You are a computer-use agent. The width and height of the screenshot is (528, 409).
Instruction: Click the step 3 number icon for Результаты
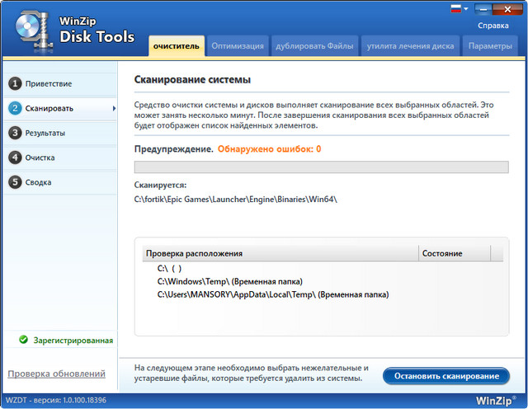point(14,133)
